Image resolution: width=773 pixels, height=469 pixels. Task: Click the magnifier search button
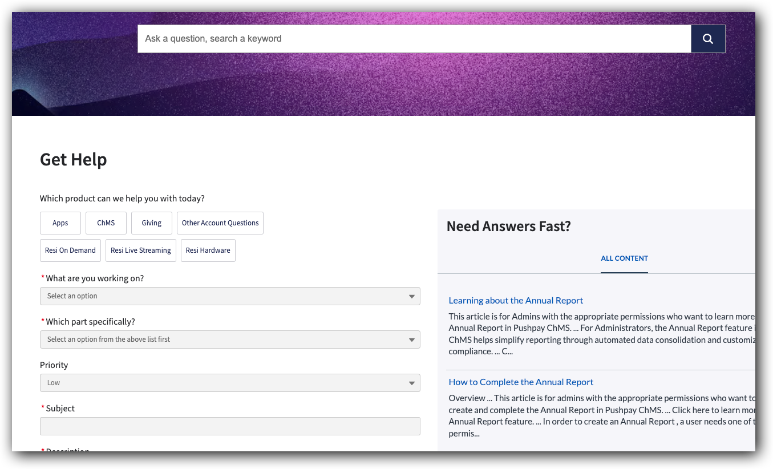pyautogui.click(x=708, y=39)
